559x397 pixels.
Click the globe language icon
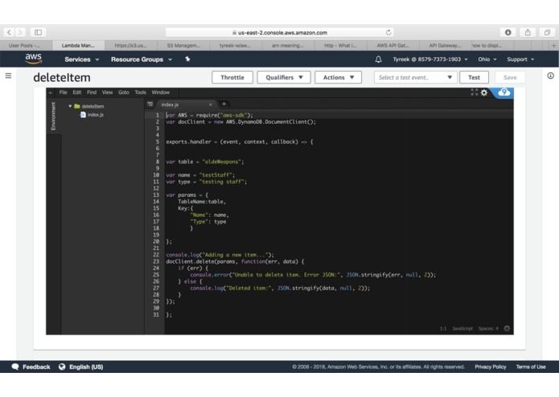click(62, 366)
